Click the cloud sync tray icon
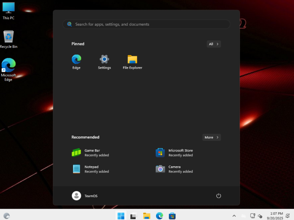Viewport: 294px width, 220px height. click(243, 216)
